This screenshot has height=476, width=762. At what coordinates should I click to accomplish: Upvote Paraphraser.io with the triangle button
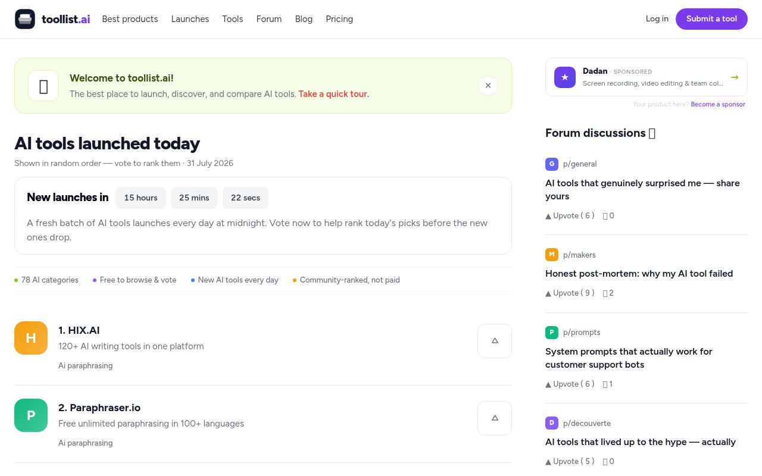495,418
